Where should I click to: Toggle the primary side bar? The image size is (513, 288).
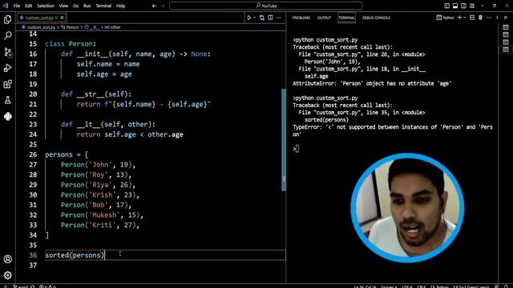(x=446, y=6)
